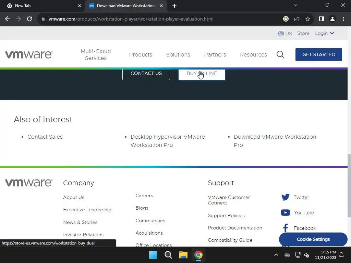Open Chrome's three-dot menu
The width and height of the screenshot is (351, 263).
coord(343,19)
